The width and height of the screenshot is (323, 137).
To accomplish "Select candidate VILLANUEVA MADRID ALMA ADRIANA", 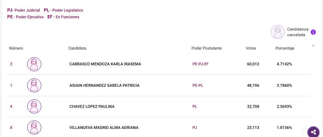I will 104,128.
